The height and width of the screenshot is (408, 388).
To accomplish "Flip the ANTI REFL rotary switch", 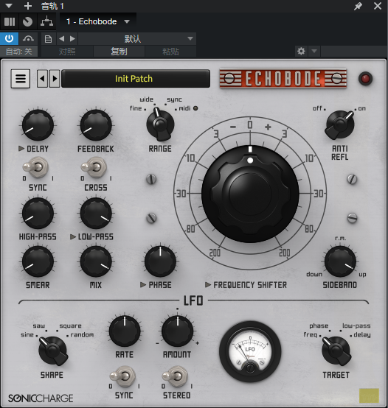I will 339,124.
